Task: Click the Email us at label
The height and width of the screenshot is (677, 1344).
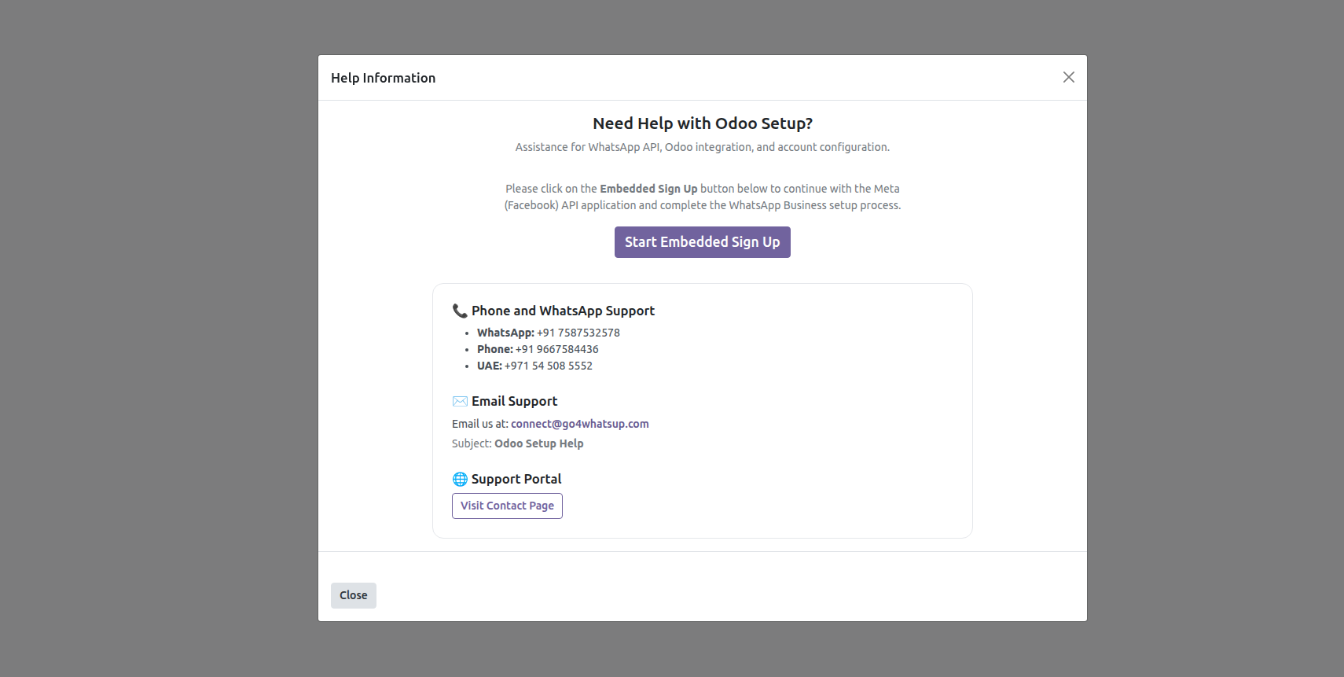Action: click(x=479, y=424)
